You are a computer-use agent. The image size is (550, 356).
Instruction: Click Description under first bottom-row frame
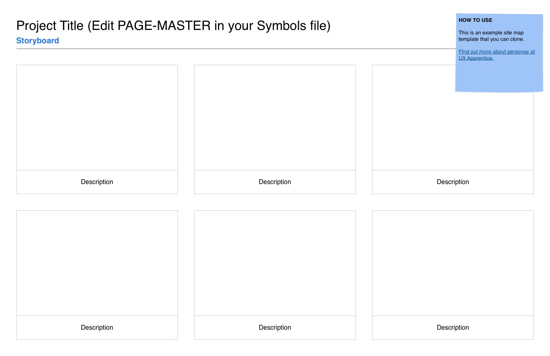pyautogui.click(x=97, y=328)
